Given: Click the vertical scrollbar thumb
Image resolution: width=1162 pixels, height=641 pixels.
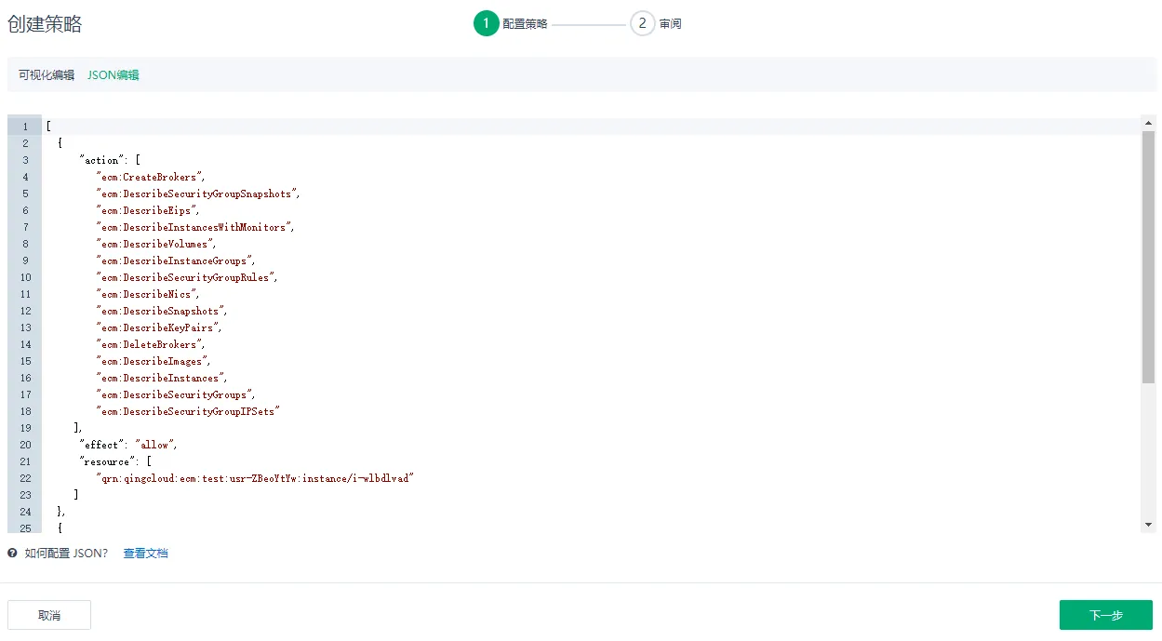Looking at the screenshot, I should (x=1148, y=256).
